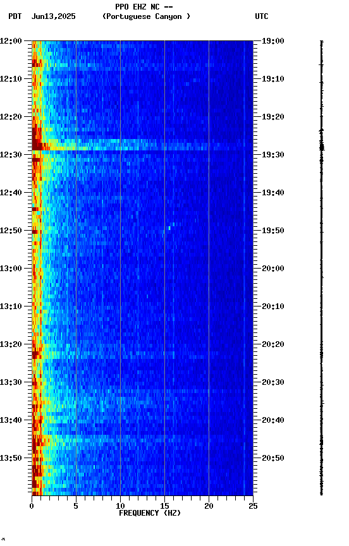
Task: Click the '20:20' UTC time label
Action: (x=273, y=344)
